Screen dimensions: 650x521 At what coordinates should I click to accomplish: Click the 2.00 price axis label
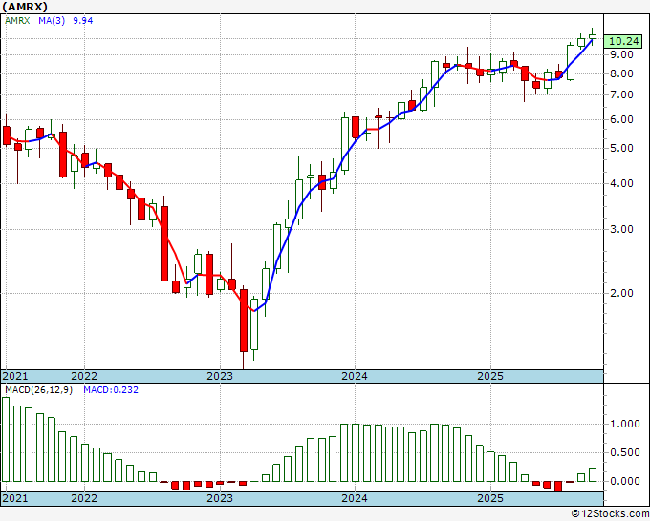point(622,293)
